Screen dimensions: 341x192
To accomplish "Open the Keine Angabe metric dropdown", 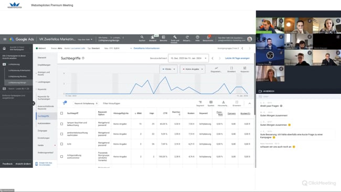I will 193,69.
